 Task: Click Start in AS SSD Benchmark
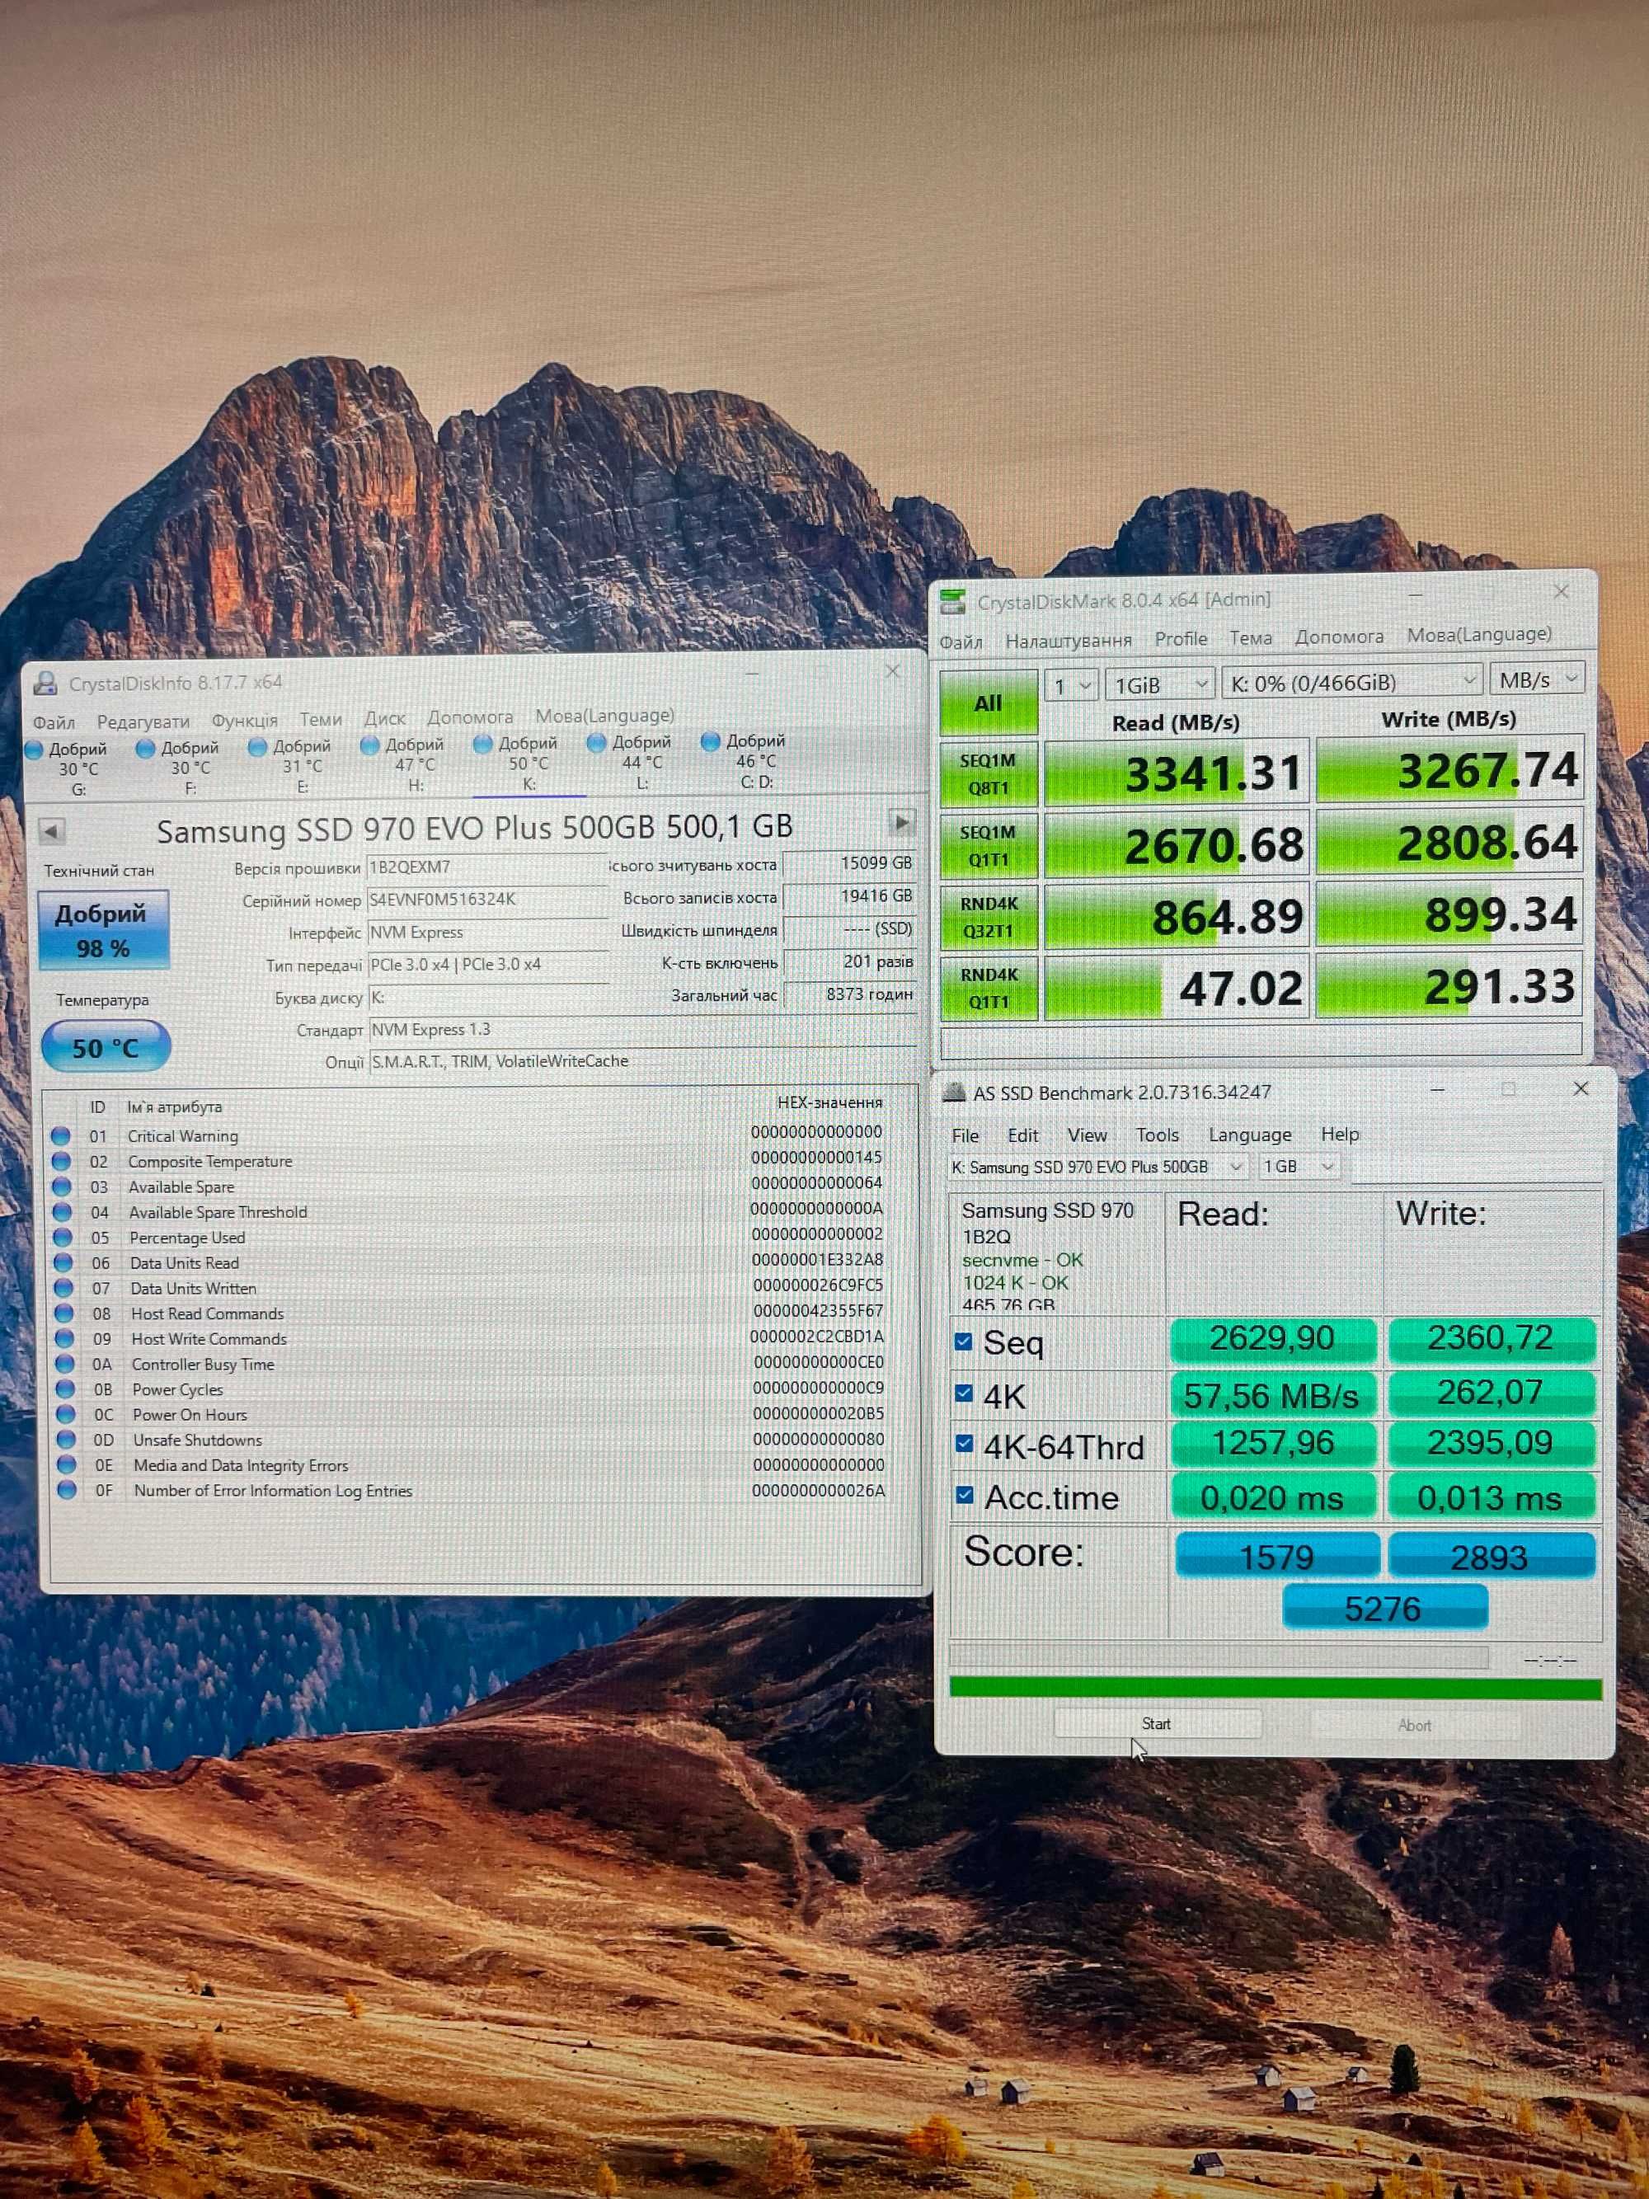coord(1156,1724)
